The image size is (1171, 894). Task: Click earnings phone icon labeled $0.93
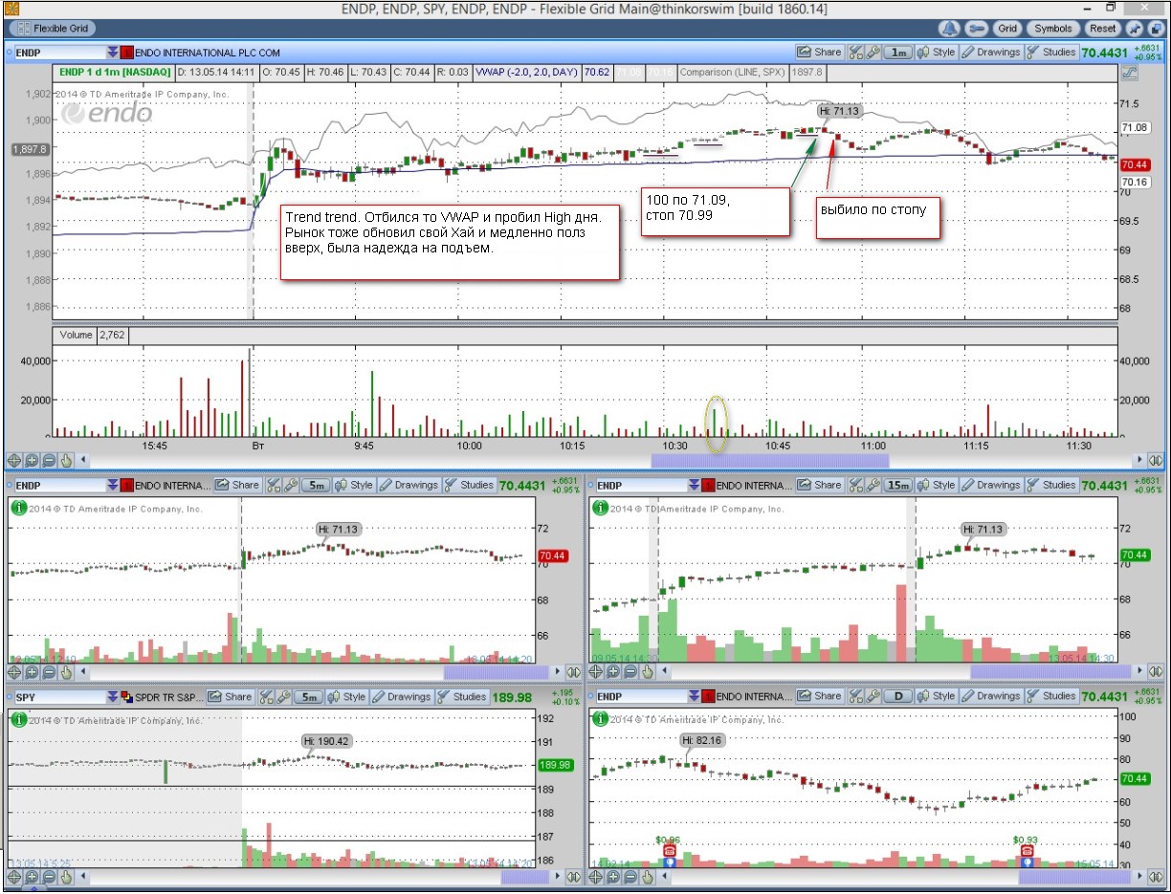coord(1027,850)
